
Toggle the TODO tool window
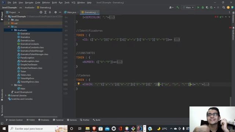[x=30, y=120]
